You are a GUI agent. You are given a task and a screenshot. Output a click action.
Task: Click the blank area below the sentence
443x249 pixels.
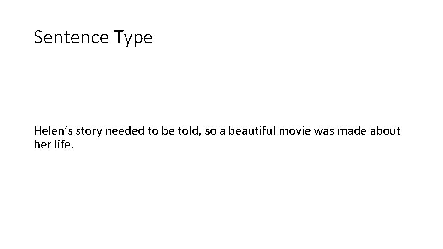(x=221, y=198)
